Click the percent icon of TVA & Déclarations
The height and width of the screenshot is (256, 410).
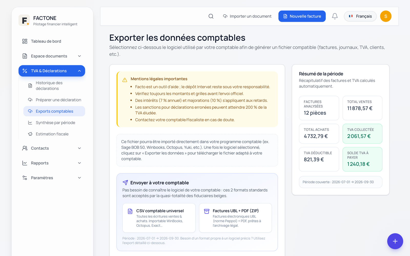pos(25,71)
